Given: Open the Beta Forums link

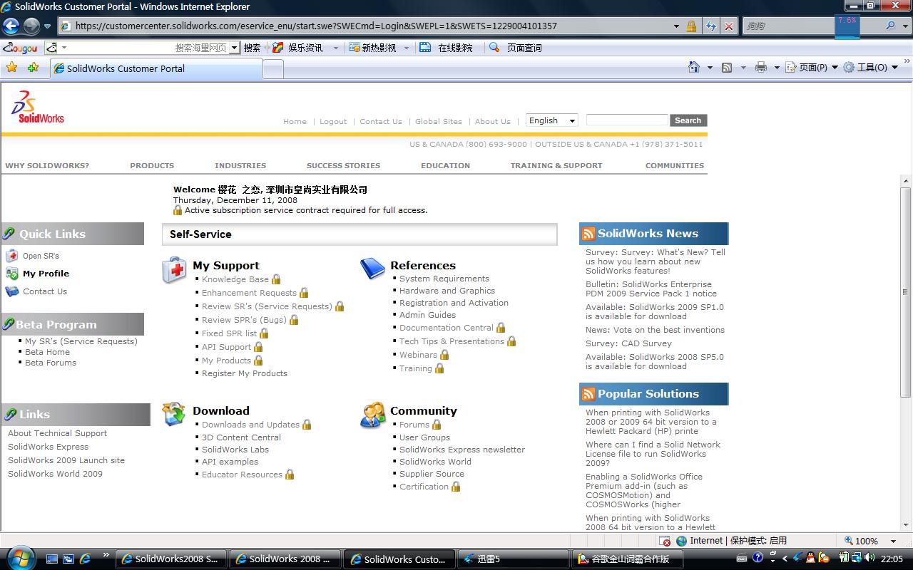Looking at the screenshot, I should coord(51,363).
